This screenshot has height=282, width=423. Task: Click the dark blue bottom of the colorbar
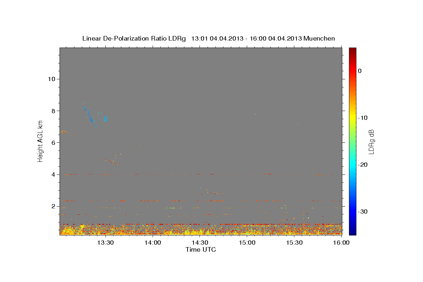point(352,232)
